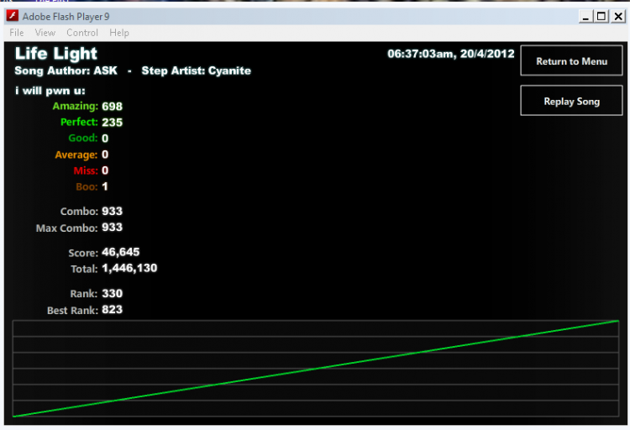Click the Perfect count value 235
The image size is (630, 430).
pos(112,122)
